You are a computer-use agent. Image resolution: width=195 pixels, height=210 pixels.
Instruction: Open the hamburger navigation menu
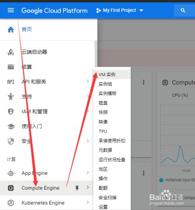tap(11, 10)
